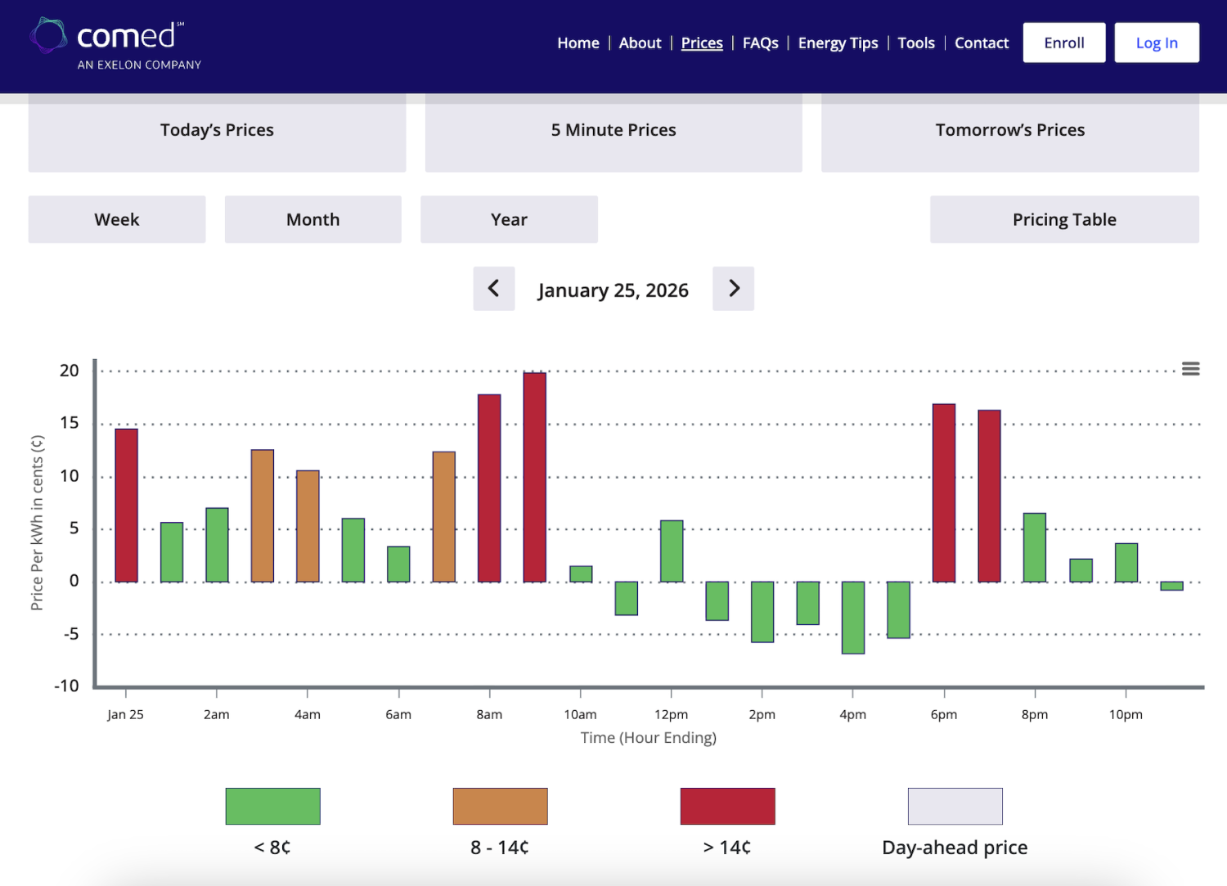Image resolution: width=1227 pixels, height=886 pixels.
Task: Open the Pricing Table view
Action: (1064, 219)
